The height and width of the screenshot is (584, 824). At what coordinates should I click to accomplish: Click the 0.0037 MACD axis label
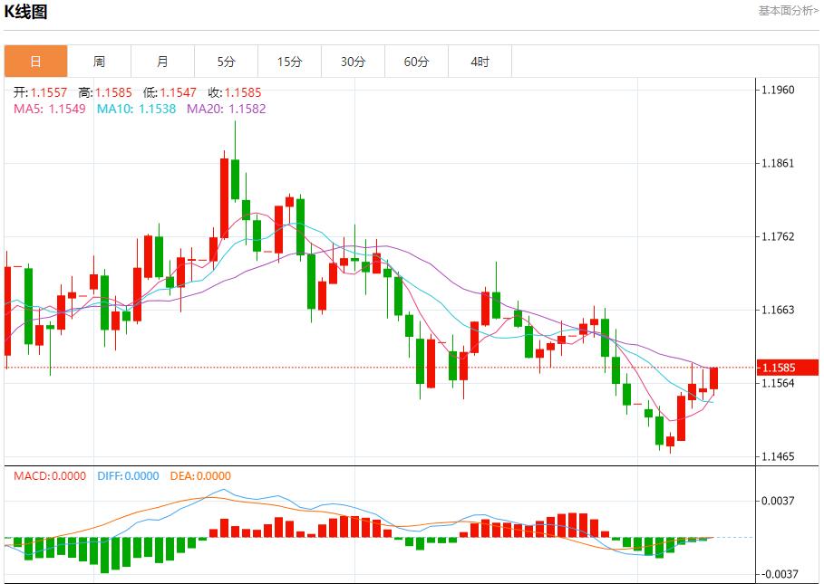tap(778, 501)
